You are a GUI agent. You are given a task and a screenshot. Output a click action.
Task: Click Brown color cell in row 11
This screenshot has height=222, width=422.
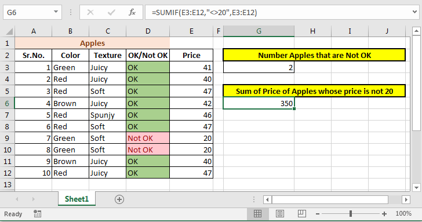coord(70,161)
